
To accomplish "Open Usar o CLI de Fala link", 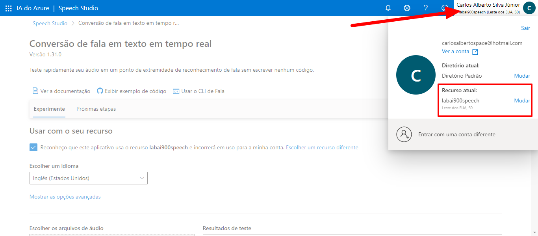I will pos(203,91).
